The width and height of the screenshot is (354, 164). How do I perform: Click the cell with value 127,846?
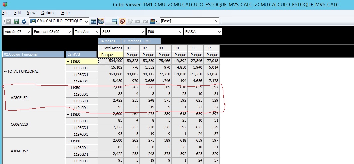[196, 61]
